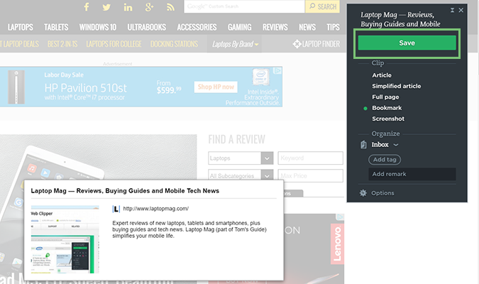Open the Laptops category dropdown in Find a Review
Screen dimensions: 479x284
point(241,158)
